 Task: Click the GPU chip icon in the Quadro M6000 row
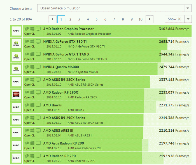click(x=27, y=67)
